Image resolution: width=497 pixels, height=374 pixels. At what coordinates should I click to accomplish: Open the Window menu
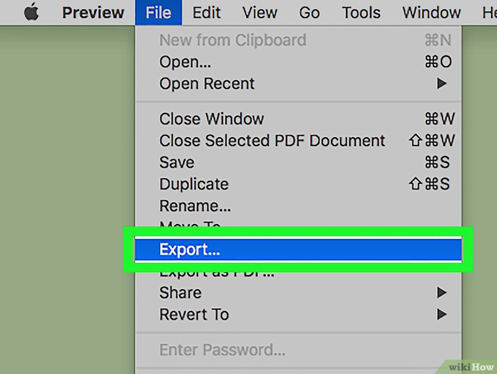pyautogui.click(x=431, y=12)
